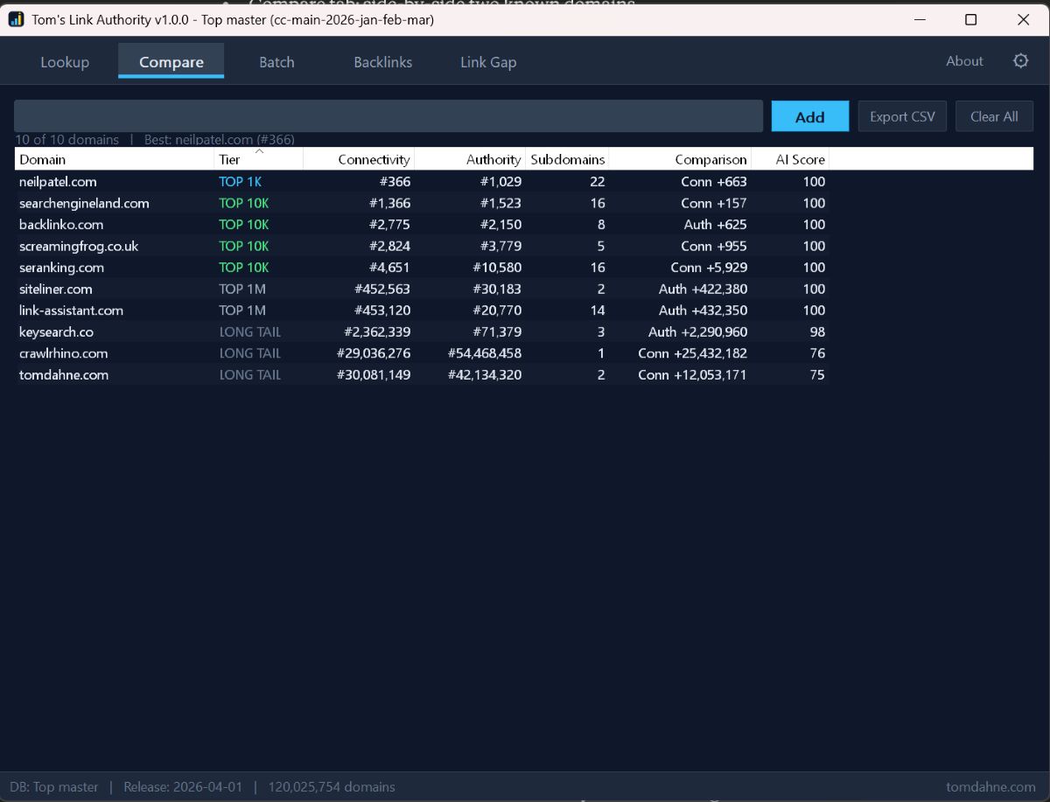Maximize the application window
Viewport: 1050px width, 802px height.
tap(970, 19)
